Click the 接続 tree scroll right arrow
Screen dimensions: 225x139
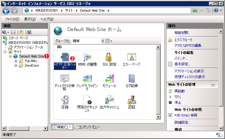46,128
